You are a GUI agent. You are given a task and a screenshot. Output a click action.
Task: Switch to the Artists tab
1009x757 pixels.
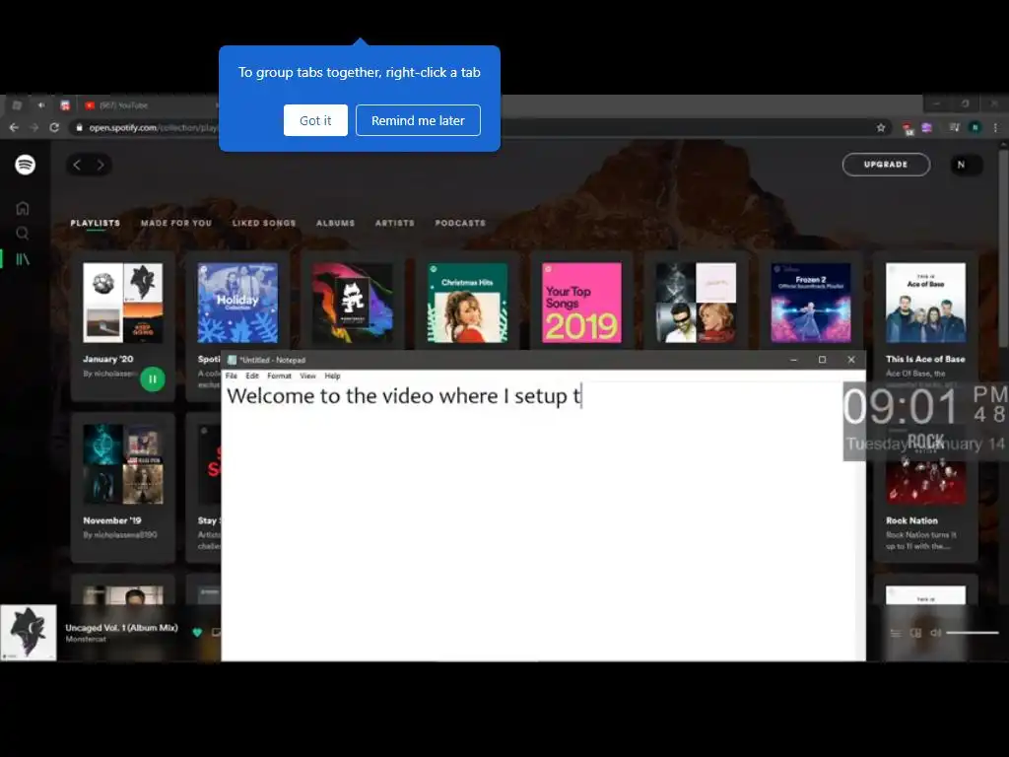394,223
